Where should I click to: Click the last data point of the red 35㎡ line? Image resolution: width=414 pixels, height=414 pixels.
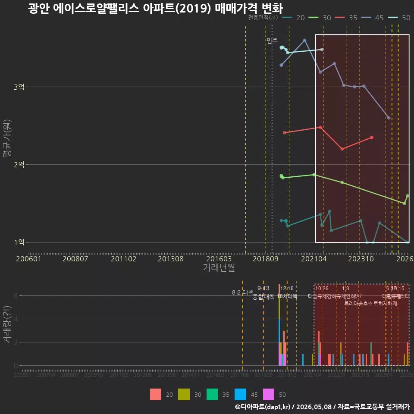click(x=372, y=137)
